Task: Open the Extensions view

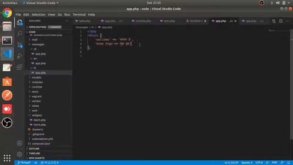Action: pos(20,67)
